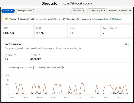Expand the Overview dropdown
This screenshot has height=103, width=134.
tap(78, 11)
